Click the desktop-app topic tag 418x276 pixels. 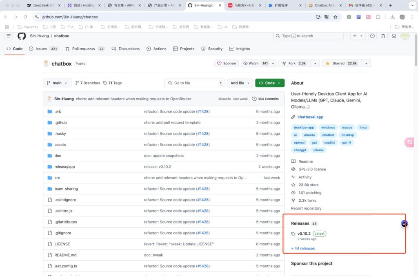304,128
